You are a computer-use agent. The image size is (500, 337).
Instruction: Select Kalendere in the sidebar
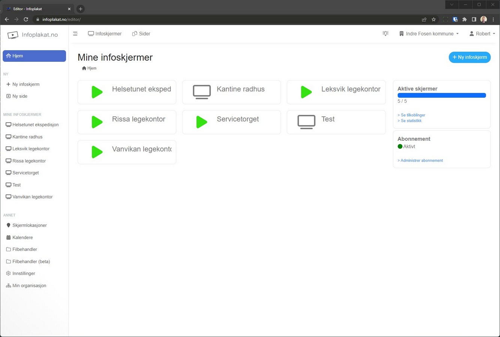click(22, 237)
